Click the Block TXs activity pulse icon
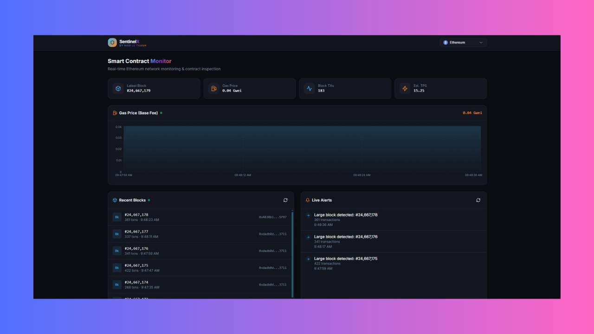Image resolution: width=594 pixels, height=334 pixels. coord(309,89)
